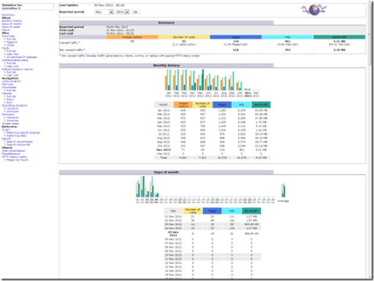Click Unique visitors header in Summary
The height and width of the screenshot is (281, 374).
pos(132,37)
